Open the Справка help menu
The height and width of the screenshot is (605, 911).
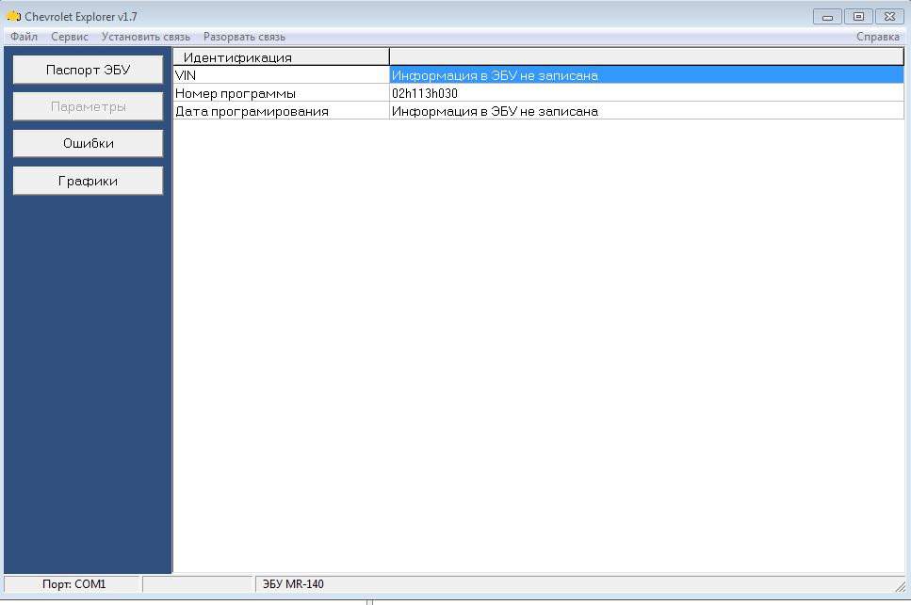(x=877, y=37)
